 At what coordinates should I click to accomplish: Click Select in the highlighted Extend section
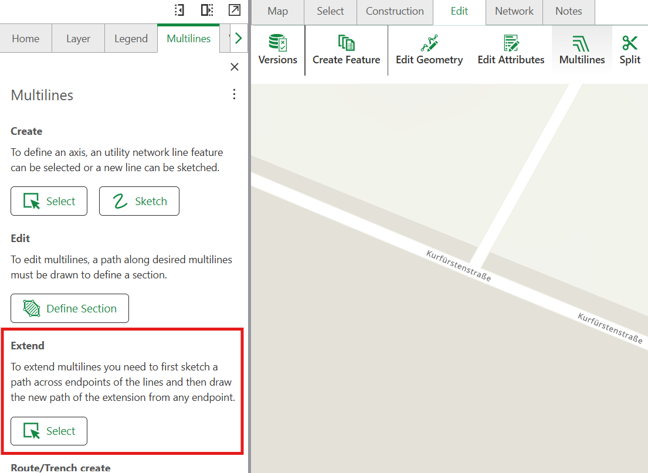click(x=49, y=431)
